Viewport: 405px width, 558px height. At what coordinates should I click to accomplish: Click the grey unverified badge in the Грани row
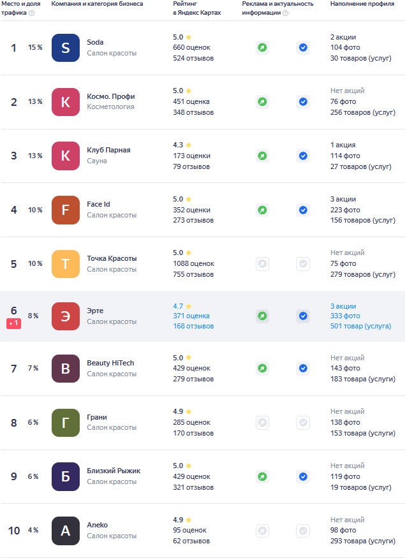[x=303, y=422]
